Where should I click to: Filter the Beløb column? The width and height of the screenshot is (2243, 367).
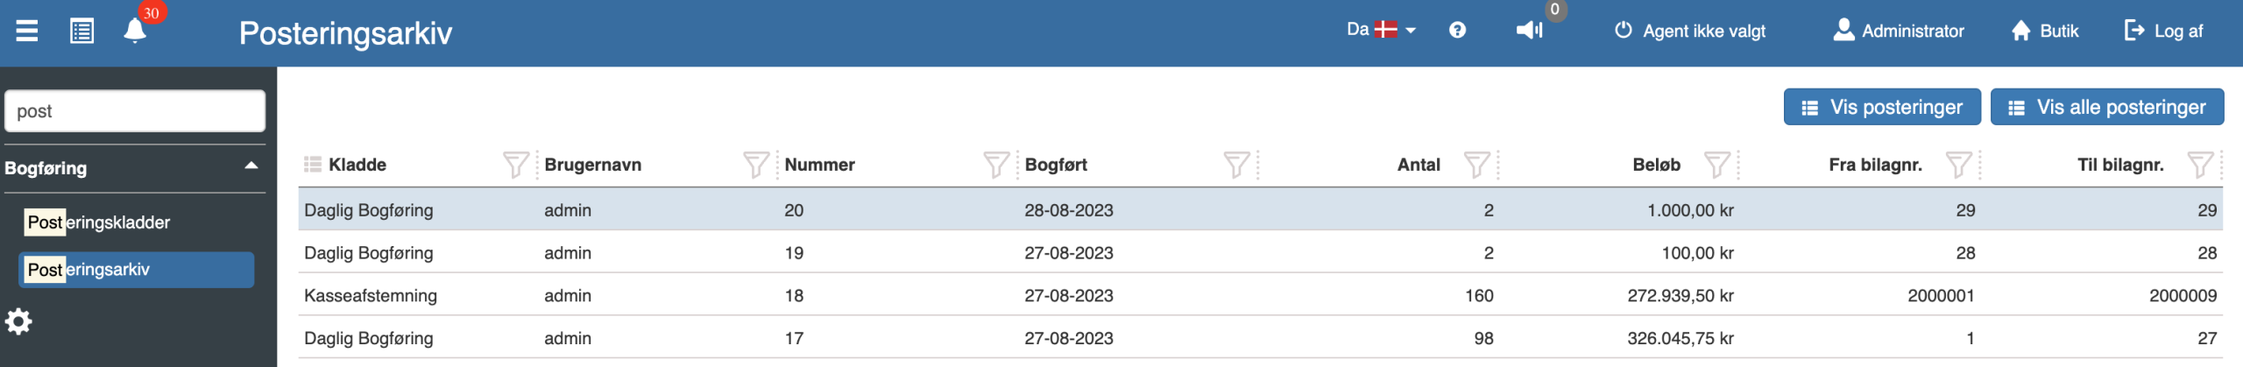click(x=1717, y=165)
